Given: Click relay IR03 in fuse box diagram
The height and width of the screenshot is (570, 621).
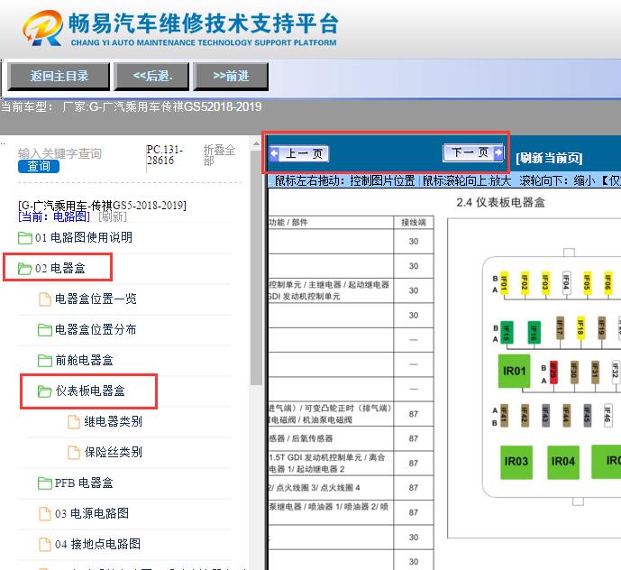Looking at the screenshot, I should [x=516, y=462].
